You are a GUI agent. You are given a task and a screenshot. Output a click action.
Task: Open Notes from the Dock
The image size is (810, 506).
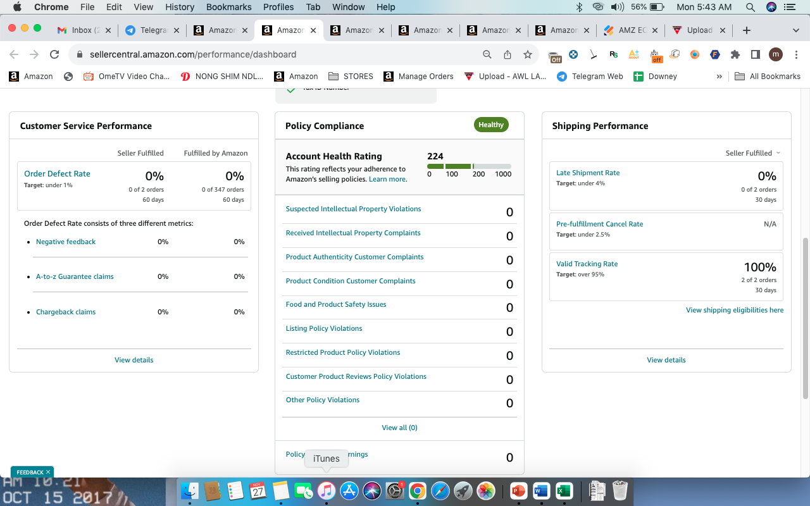point(281,491)
